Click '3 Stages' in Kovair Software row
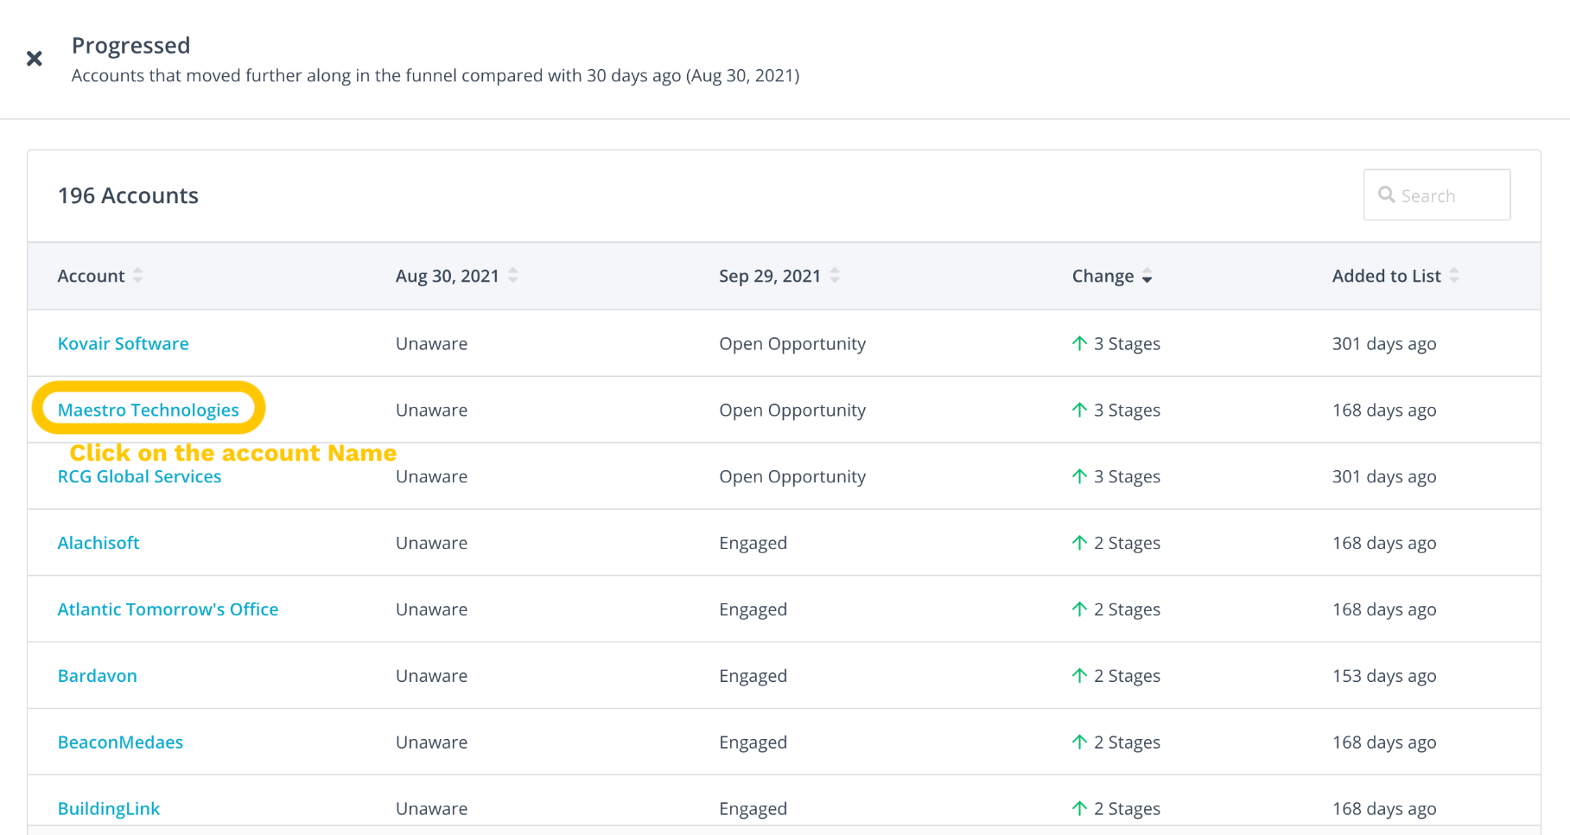The height and width of the screenshot is (835, 1570). 1127,343
